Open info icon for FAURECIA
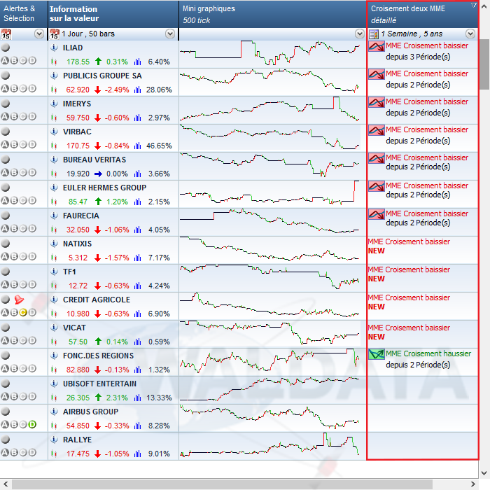The width and height of the screenshot is (490, 490). coord(54,216)
